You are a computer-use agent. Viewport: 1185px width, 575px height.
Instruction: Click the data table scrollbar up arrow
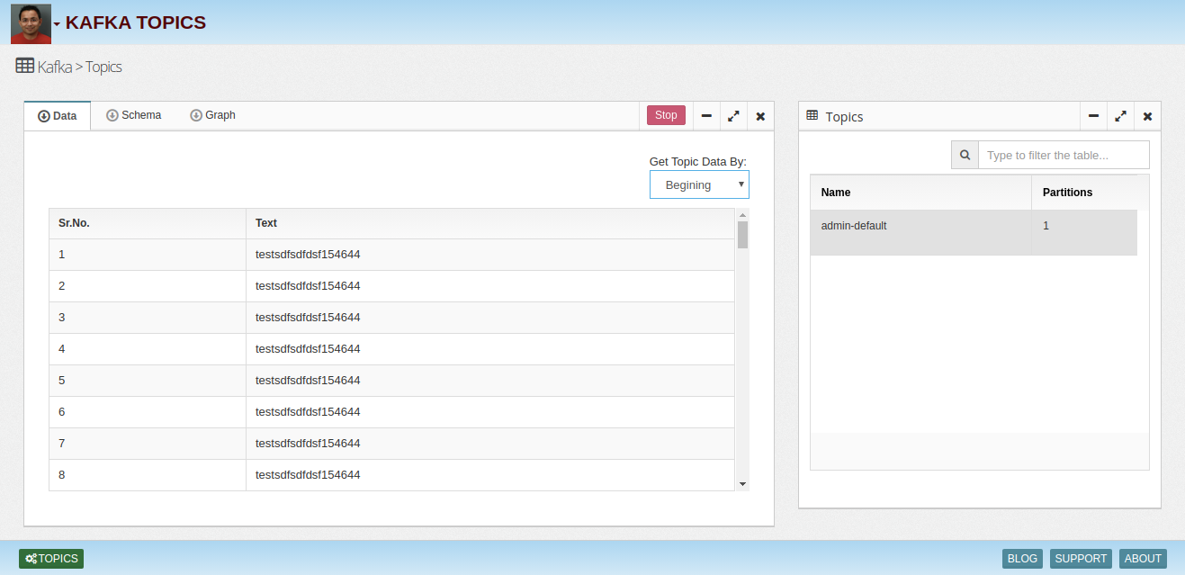coord(742,214)
